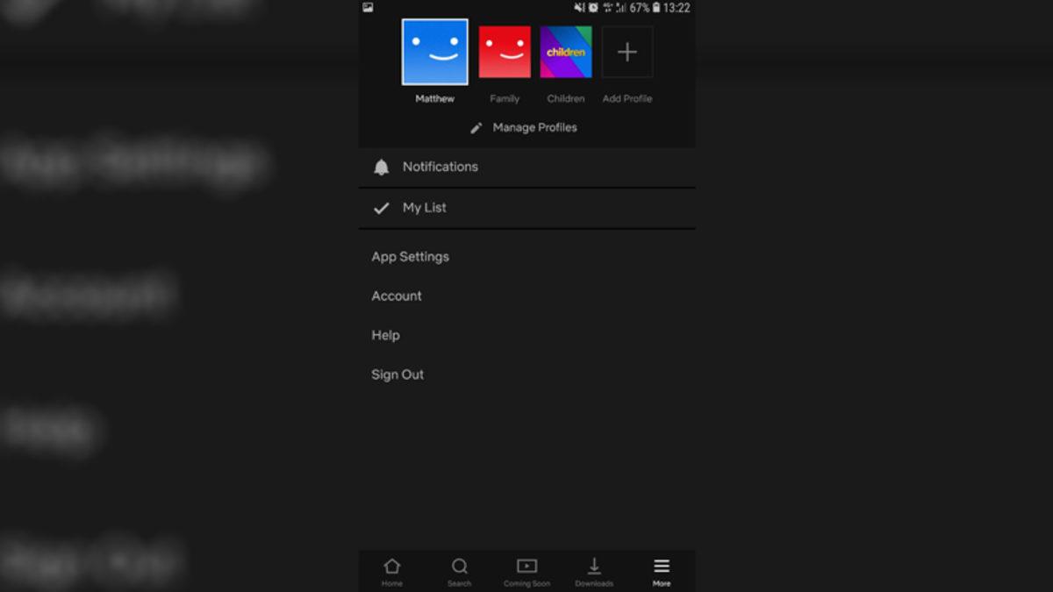Tap the Manage Profiles pencil icon
The image size is (1053, 592).
point(476,127)
